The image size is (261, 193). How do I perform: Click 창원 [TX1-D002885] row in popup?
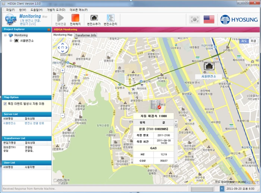(x=154, y=129)
